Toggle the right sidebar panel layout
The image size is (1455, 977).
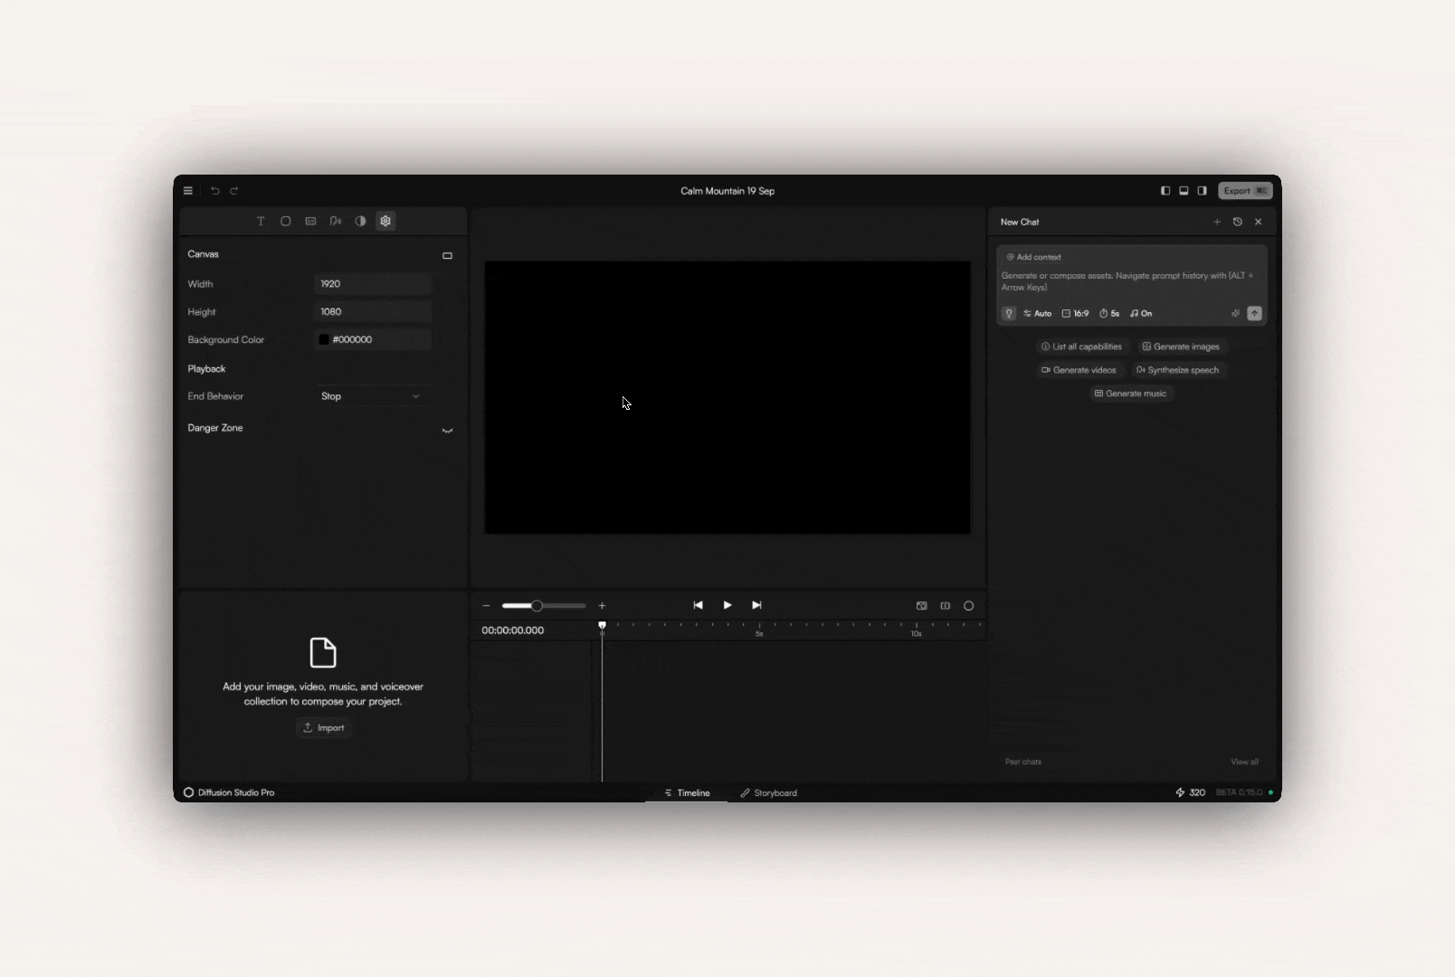[1202, 191]
